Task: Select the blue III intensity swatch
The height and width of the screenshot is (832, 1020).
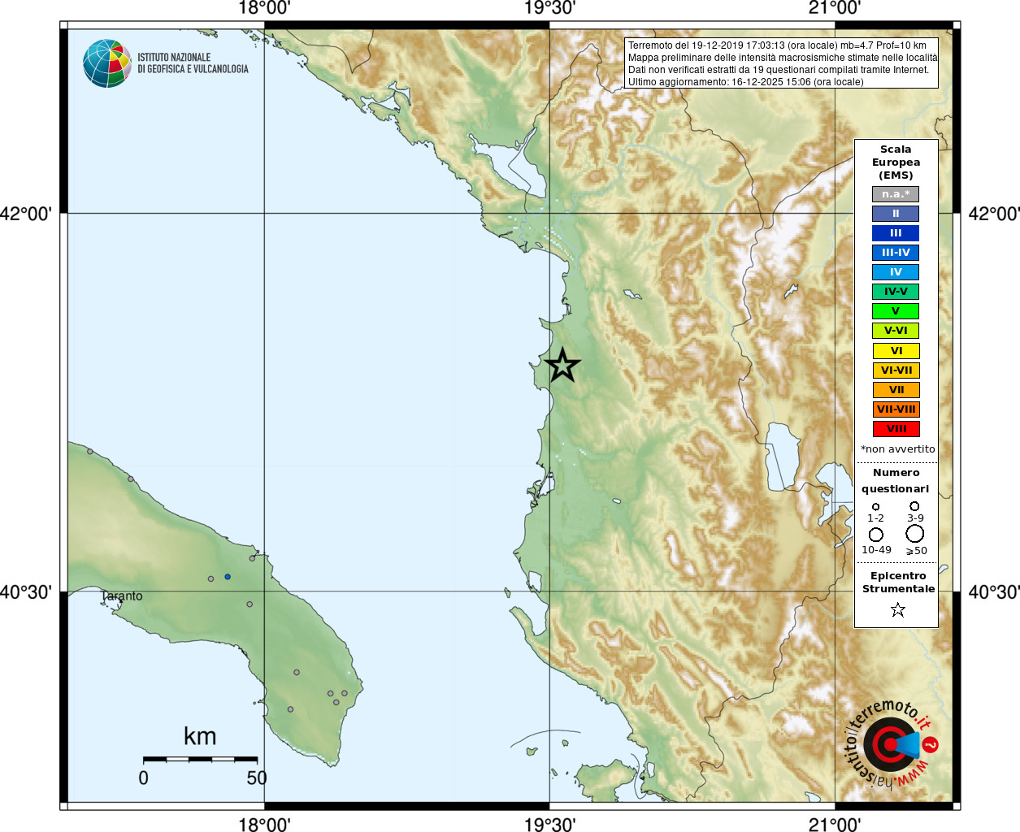Action: tap(896, 233)
